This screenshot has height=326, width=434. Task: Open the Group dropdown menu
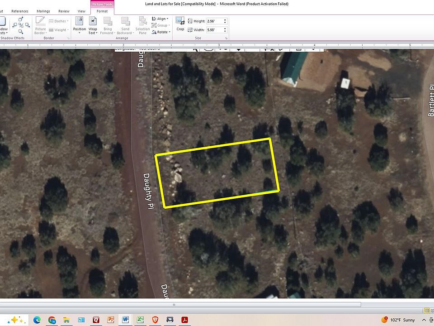[x=161, y=25]
